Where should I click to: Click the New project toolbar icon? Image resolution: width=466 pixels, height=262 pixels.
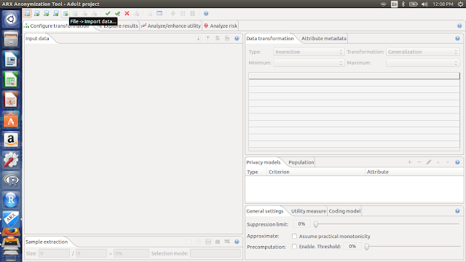pos(28,13)
